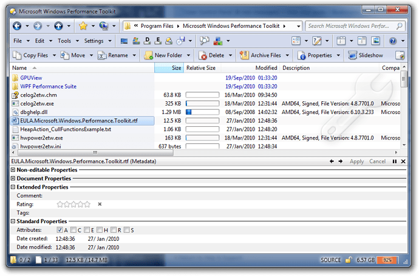The image size is (419, 276).
Task: Click the colored blocks synchronize icon
Action: click(x=218, y=41)
